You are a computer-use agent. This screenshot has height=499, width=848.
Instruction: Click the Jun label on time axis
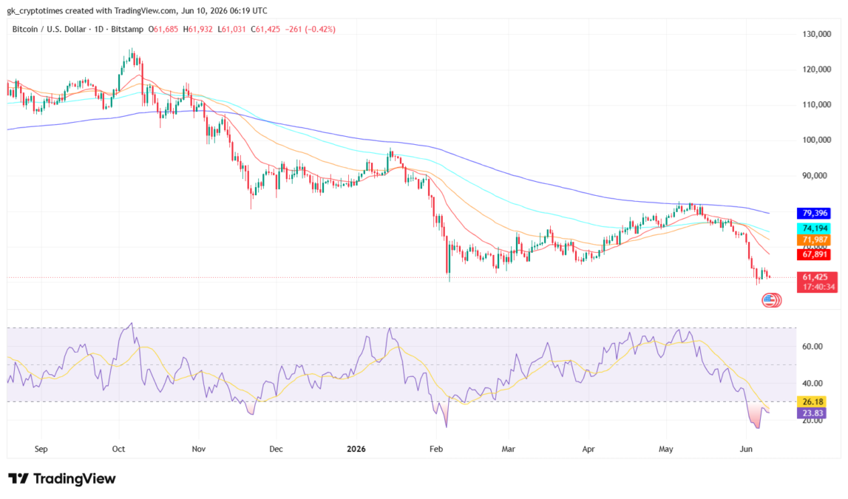(x=746, y=449)
